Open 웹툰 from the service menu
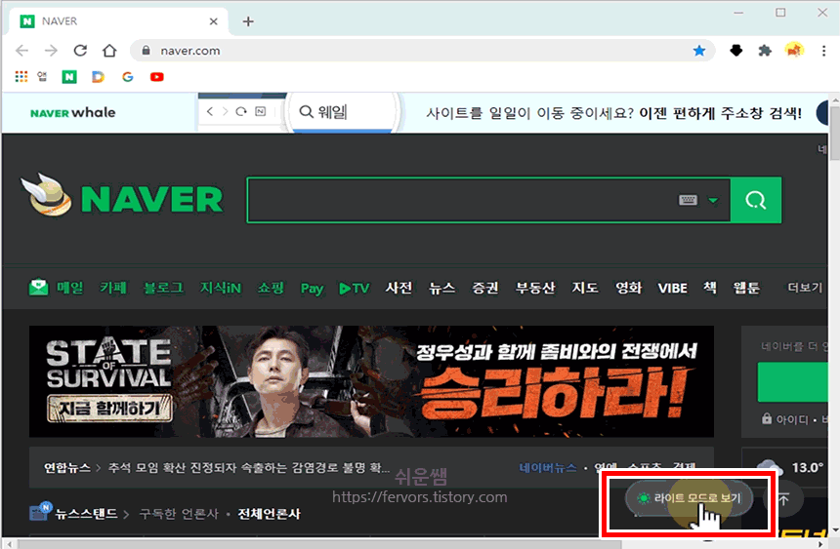The image size is (840, 549). [746, 288]
